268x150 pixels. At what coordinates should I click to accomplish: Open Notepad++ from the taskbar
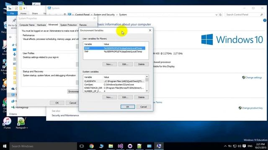point(139,146)
